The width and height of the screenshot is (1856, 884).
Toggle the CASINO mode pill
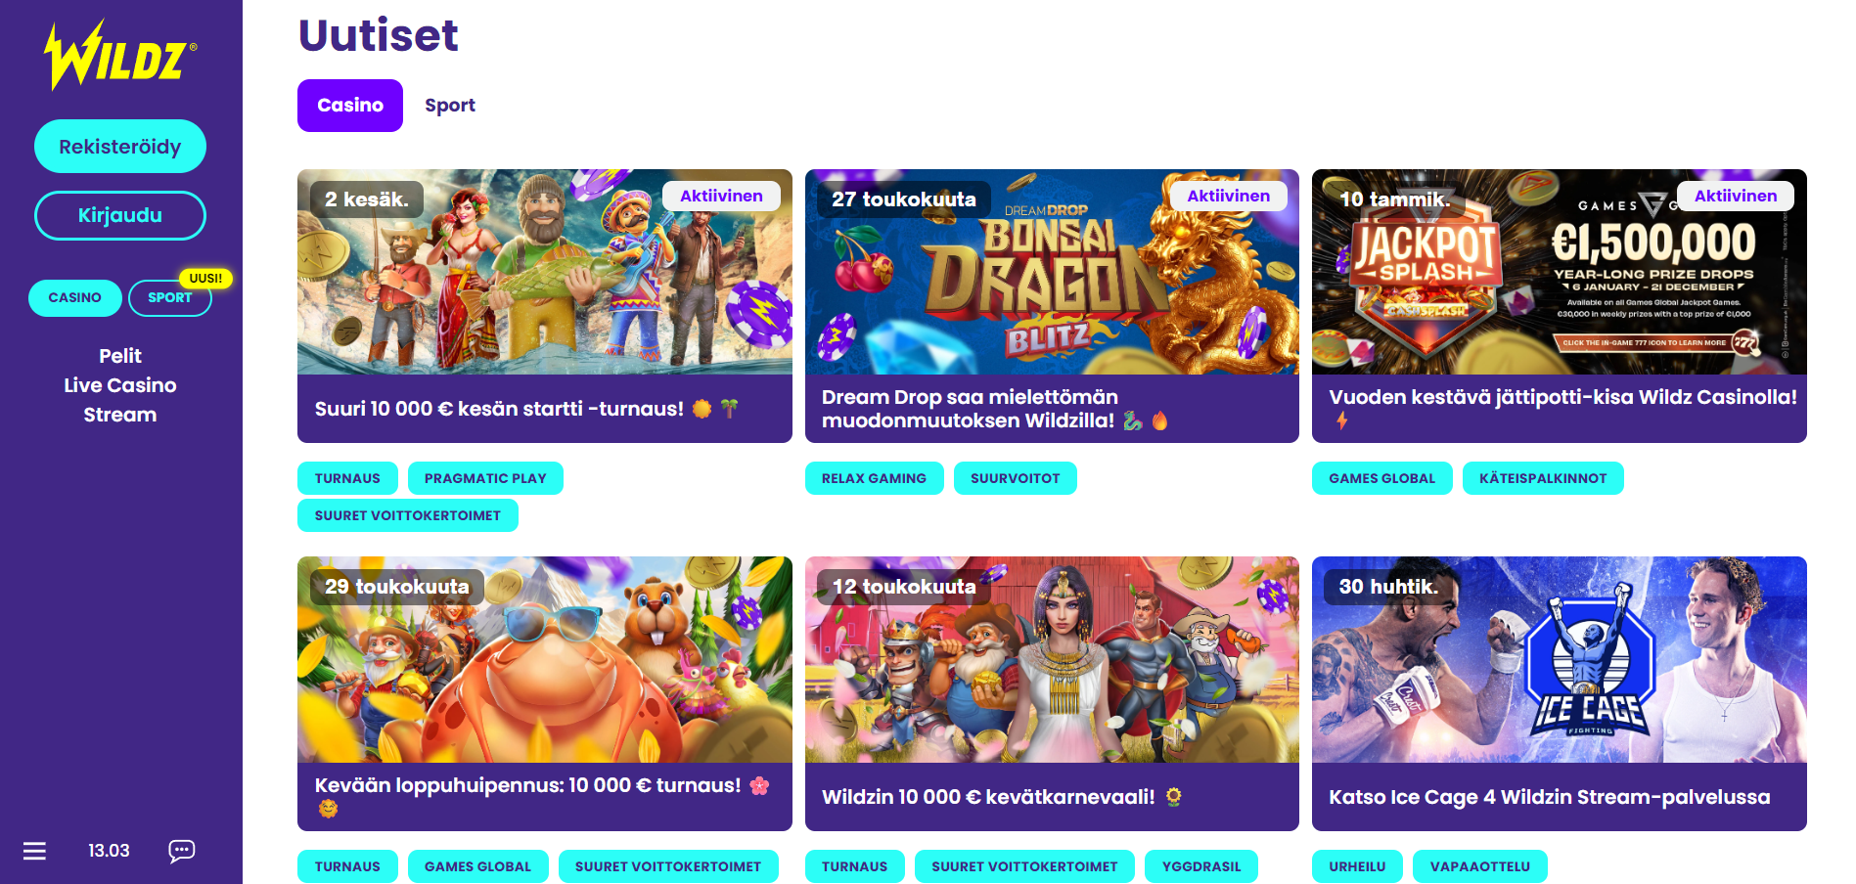point(75,297)
